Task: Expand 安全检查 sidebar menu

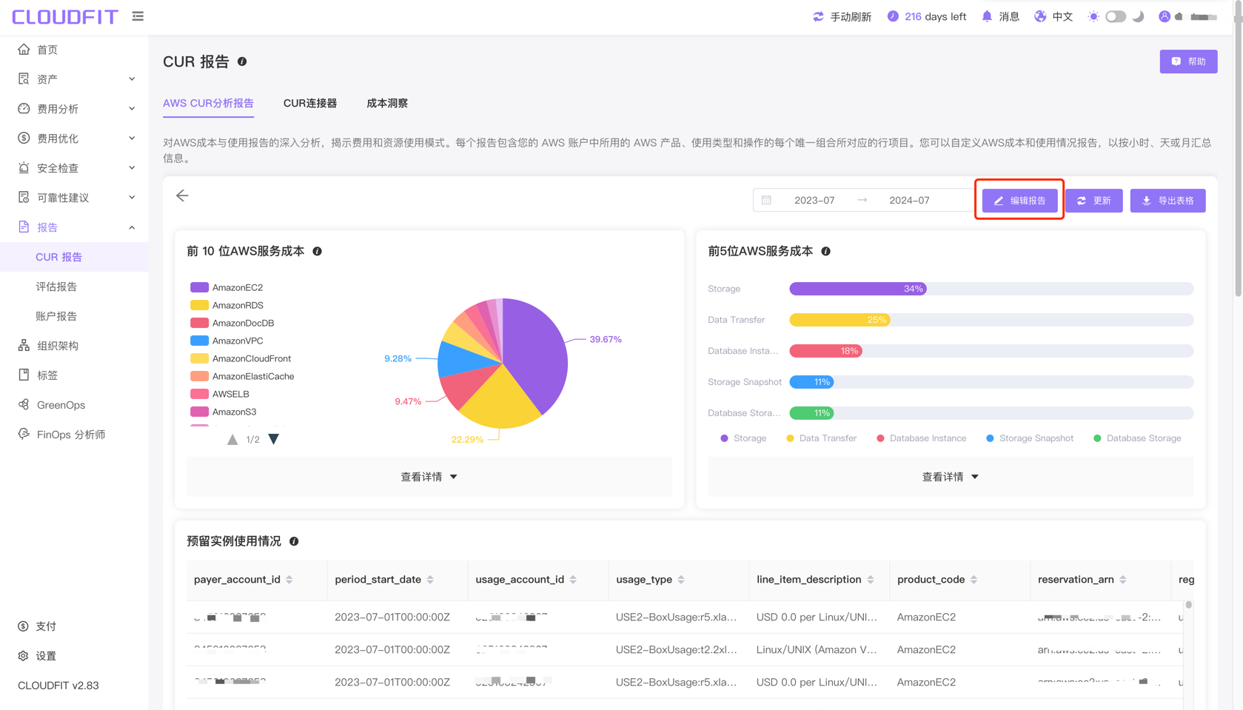Action: click(x=74, y=168)
